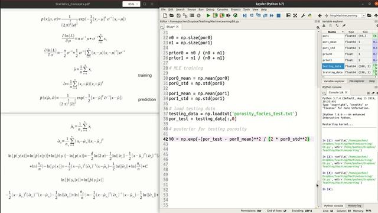Run current cell icon
378x213 pixels.
[215, 15]
